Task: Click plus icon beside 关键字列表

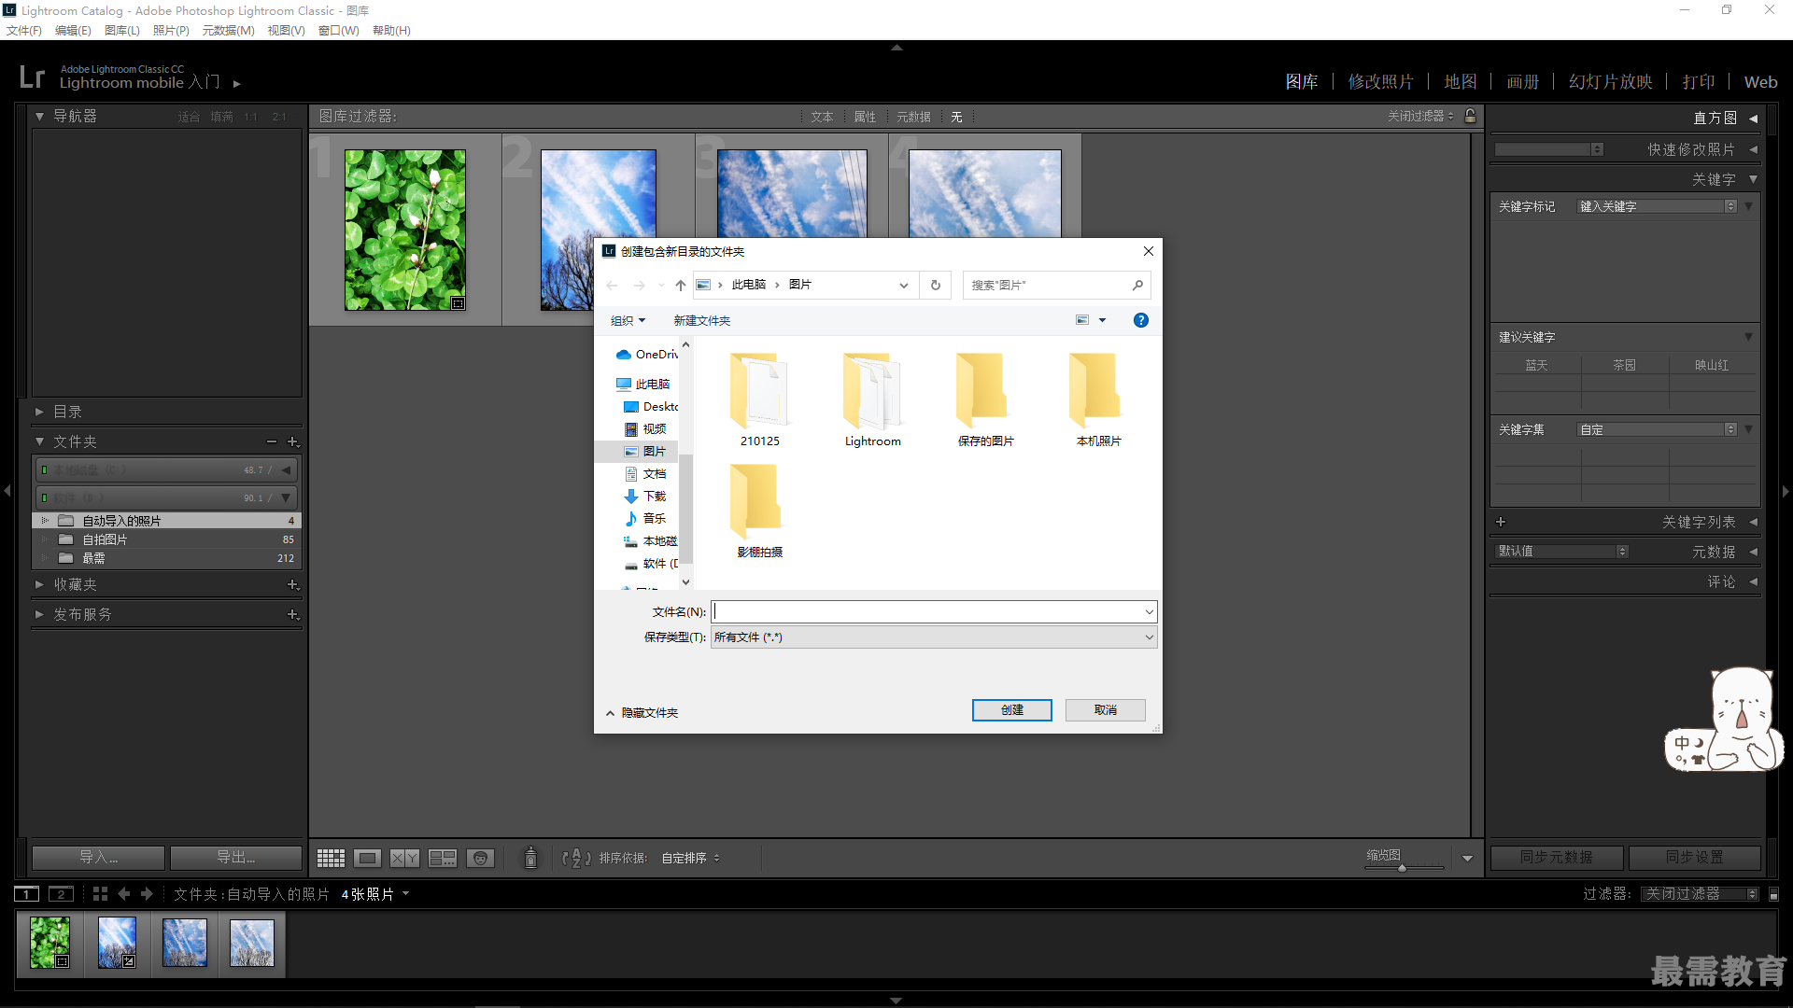Action: pos(1501,522)
